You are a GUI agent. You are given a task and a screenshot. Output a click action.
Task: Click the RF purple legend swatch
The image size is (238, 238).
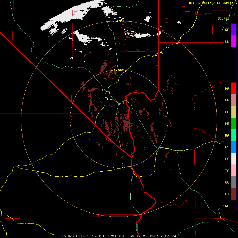point(234,30)
